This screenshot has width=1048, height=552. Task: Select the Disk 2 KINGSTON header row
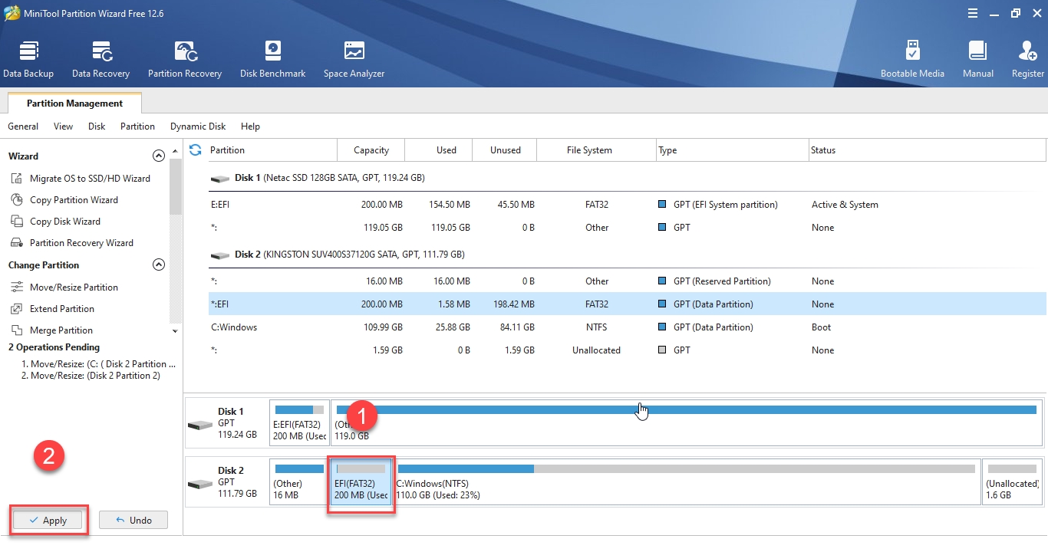coord(627,255)
